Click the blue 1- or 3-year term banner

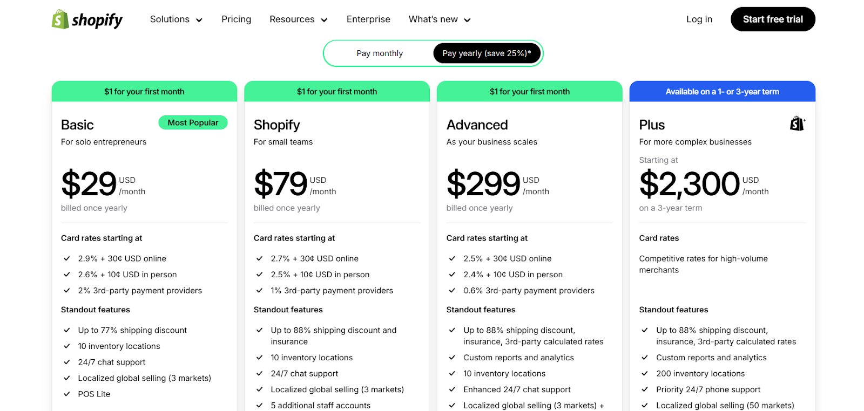pos(722,91)
